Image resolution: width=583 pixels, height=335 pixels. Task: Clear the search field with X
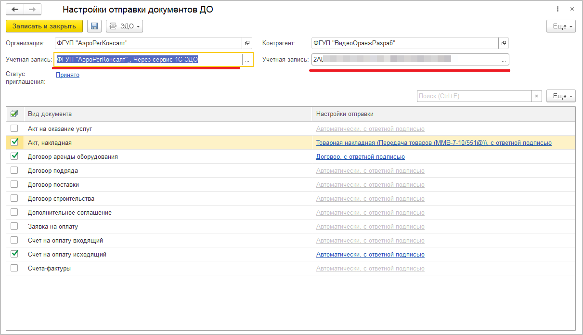(x=537, y=96)
